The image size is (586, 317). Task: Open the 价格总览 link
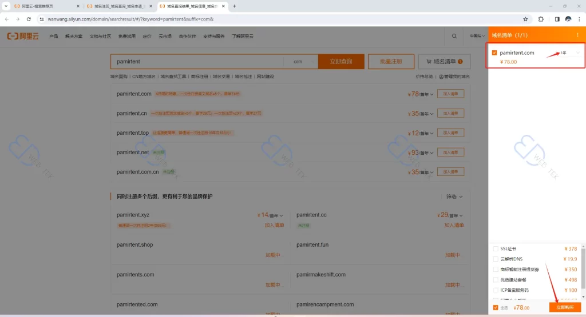tap(424, 77)
